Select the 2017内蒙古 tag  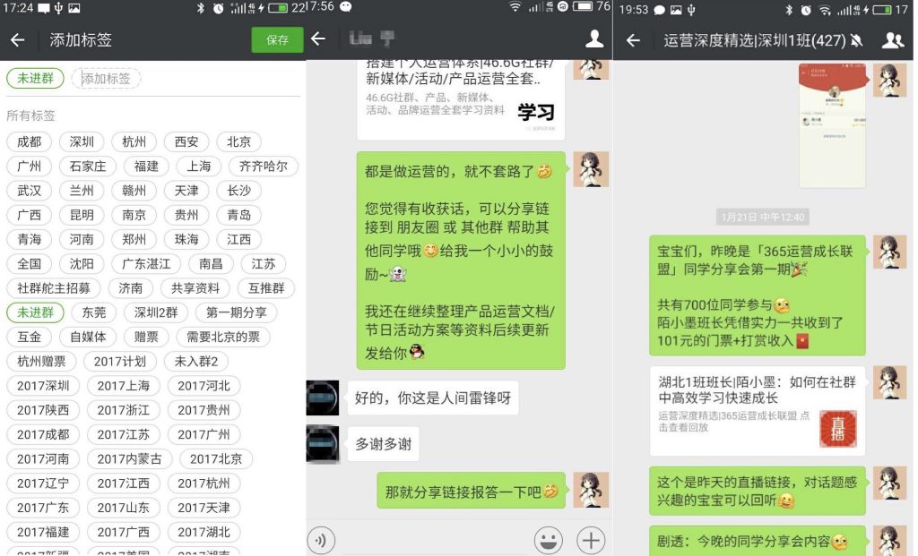129,459
